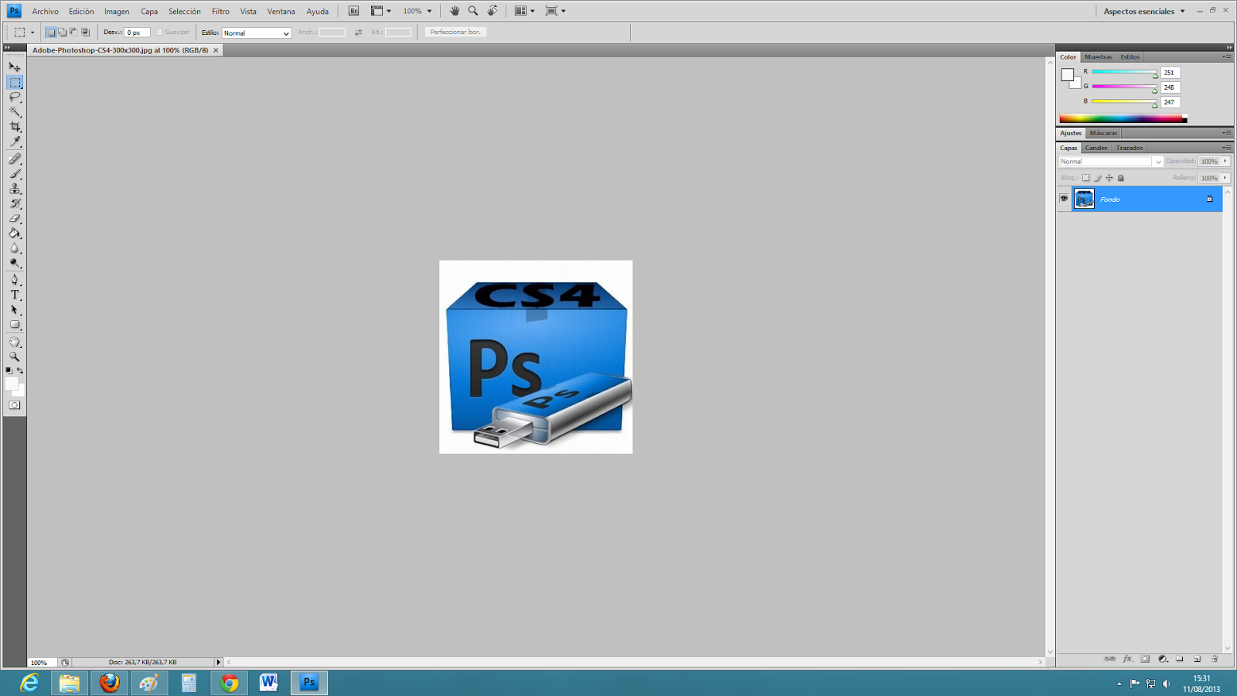Toggle lock all in Layers panel
This screenshot has height=696, width=1237.
[x=1121, y=178]
